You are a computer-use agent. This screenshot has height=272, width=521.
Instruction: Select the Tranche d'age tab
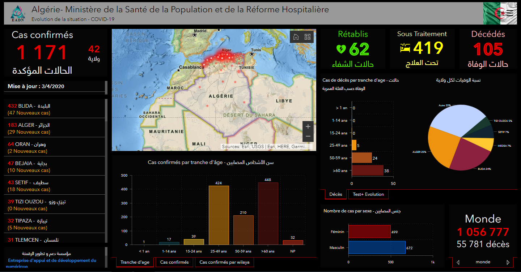coord(135,262)
